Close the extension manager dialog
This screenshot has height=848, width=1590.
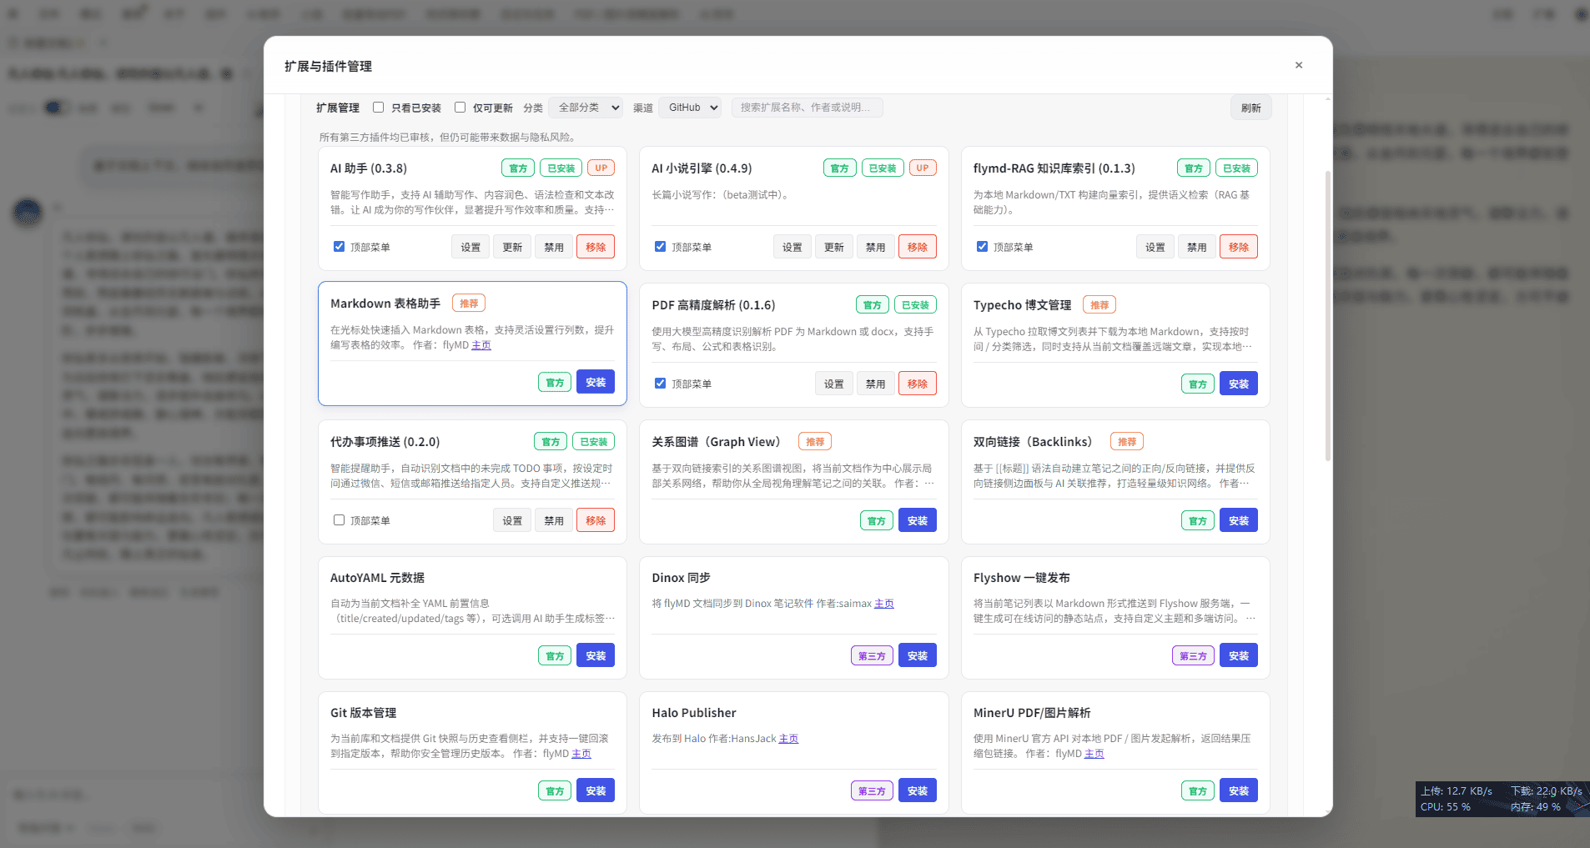[1298, 65]
